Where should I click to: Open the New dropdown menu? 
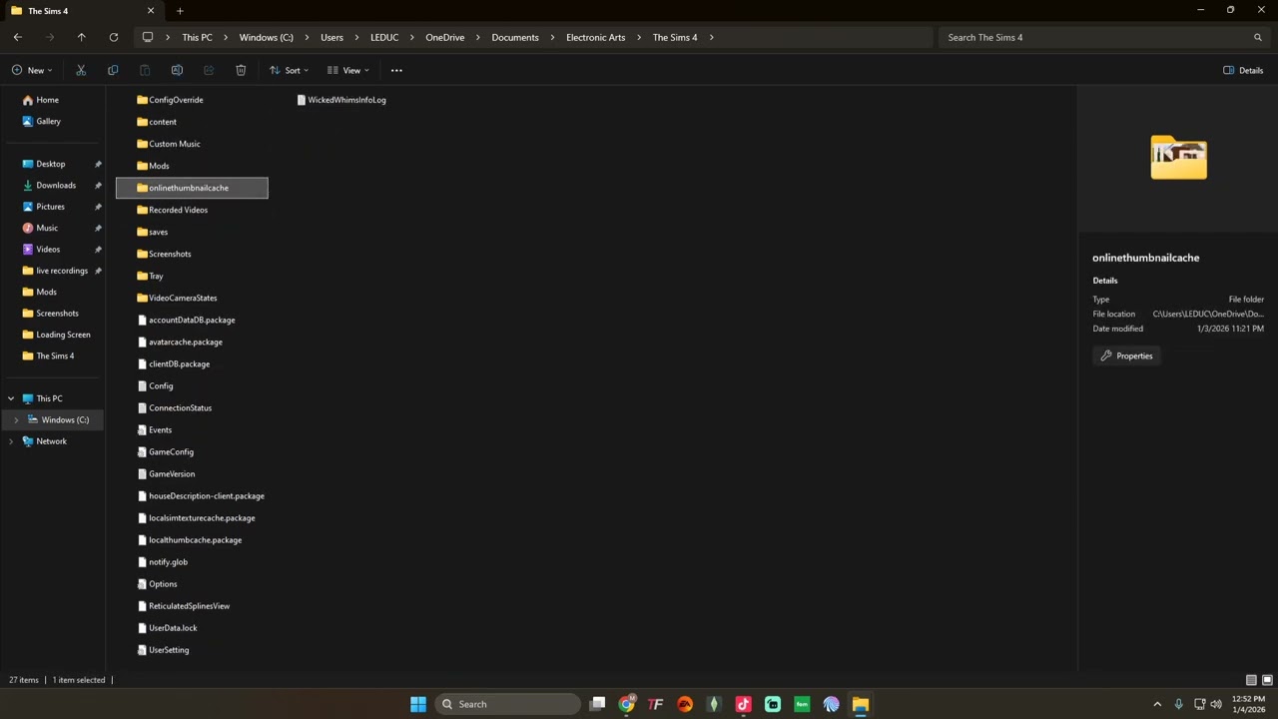point(32,70)
